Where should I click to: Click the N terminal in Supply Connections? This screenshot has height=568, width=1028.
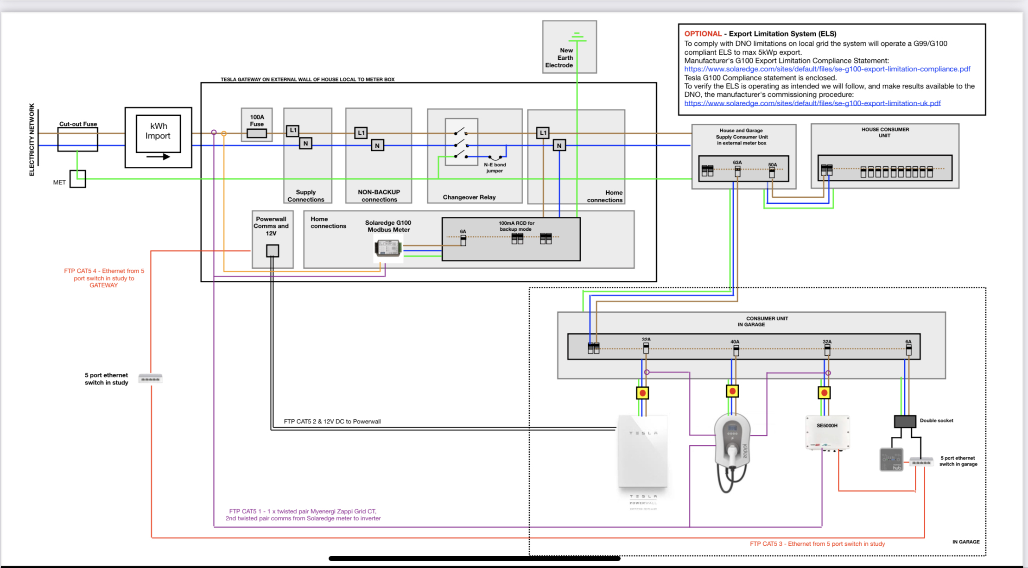pyautogui.click(x=305, y=144)
